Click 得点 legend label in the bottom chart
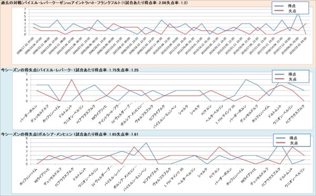The height and width of the screenshot is (196, 316). tap(293, 138)
